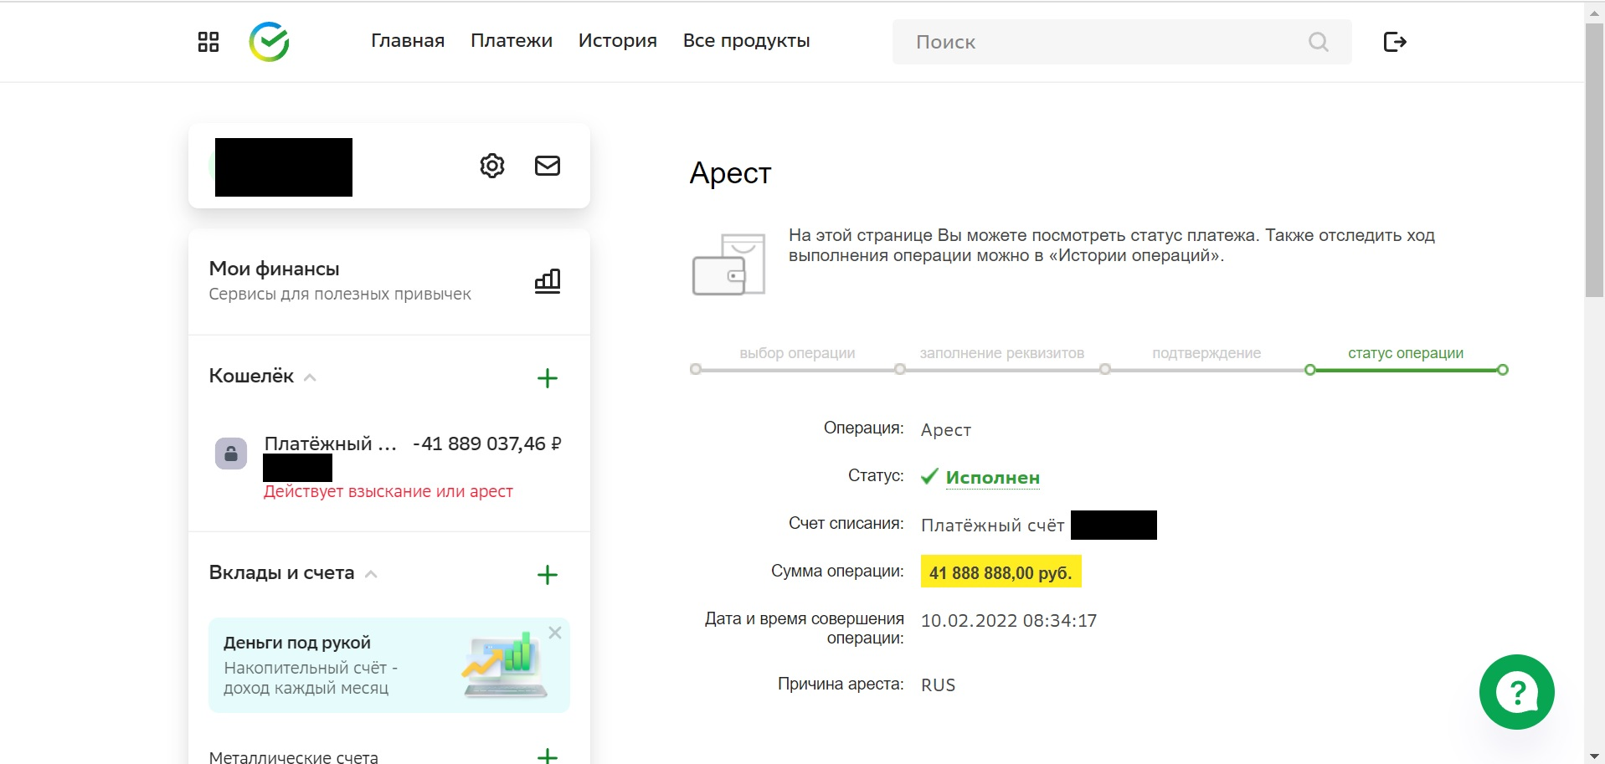Go to Главная menu item
The image size is (1605, 764).
(408, 41)
